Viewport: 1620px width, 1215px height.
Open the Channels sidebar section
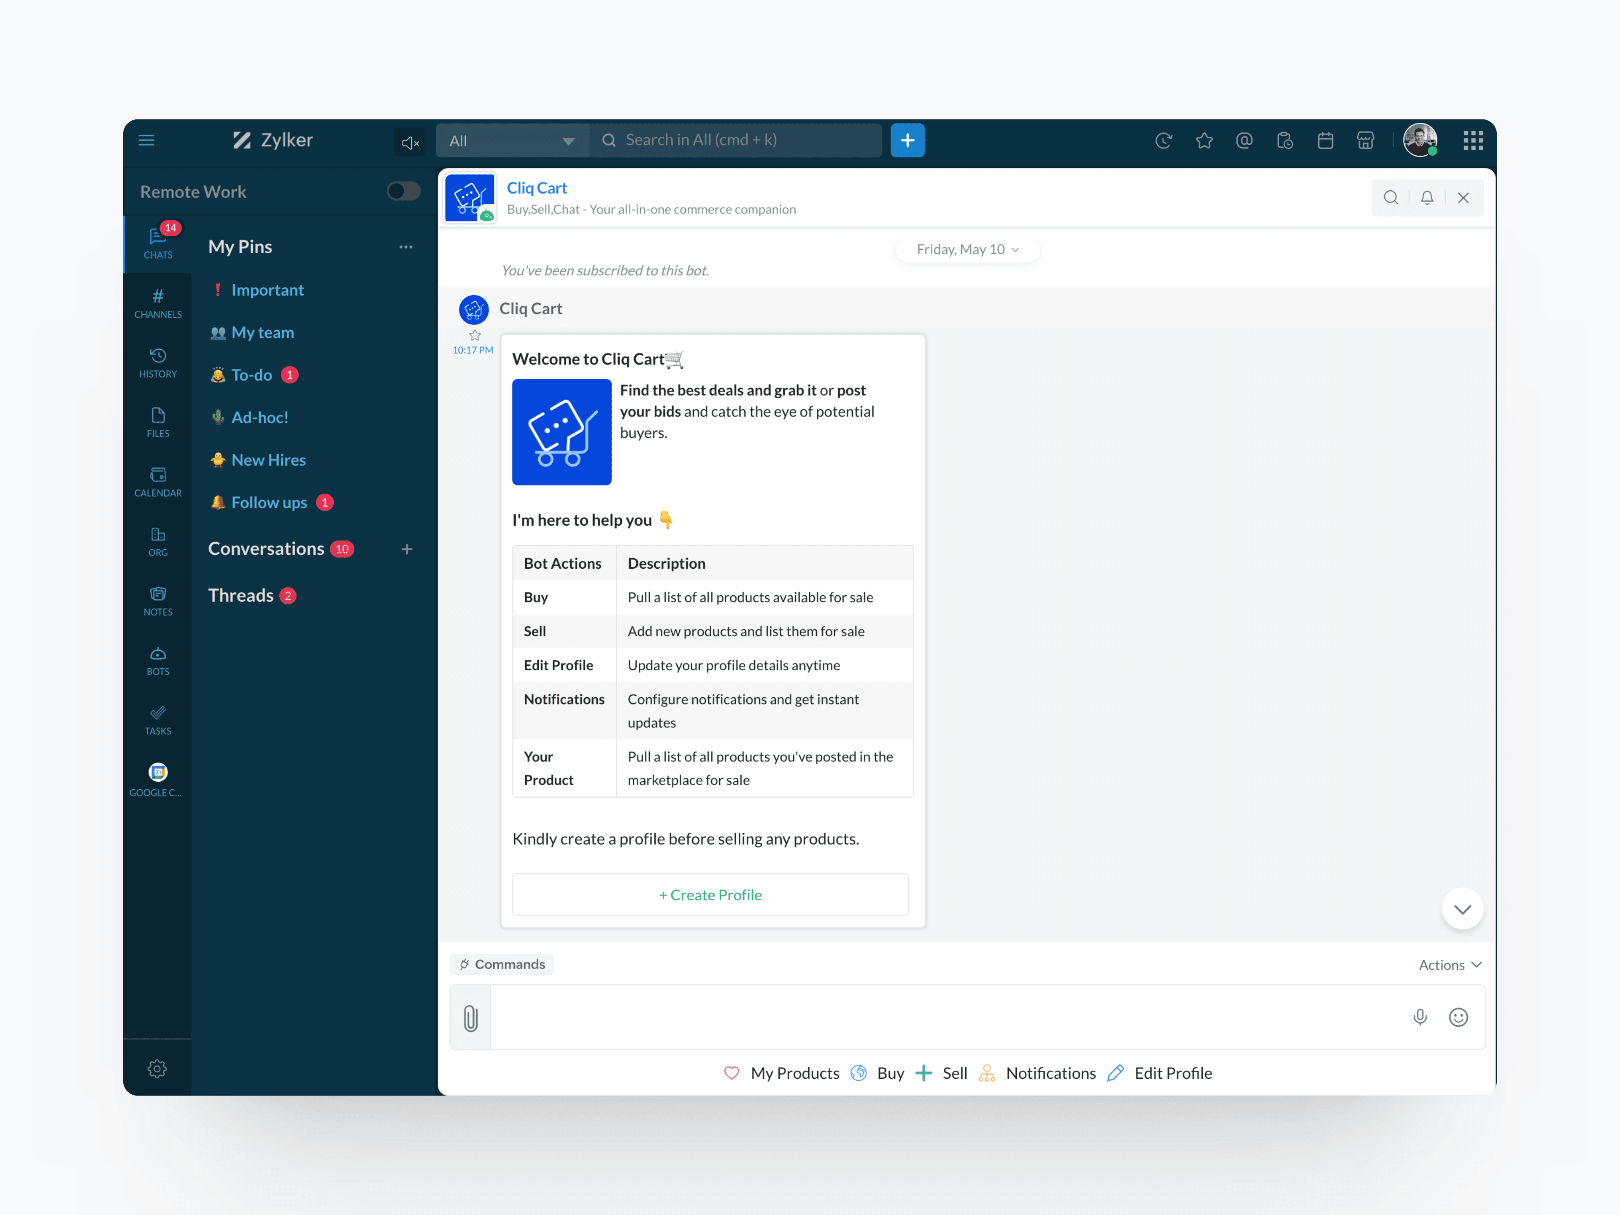[x=157, y=302]
